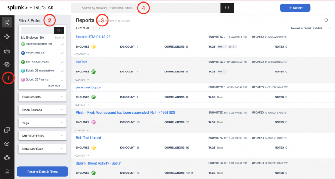The image size is (335, 179).
Task: Click the 'labs' tag on IainTest
Action: point(221,72)
